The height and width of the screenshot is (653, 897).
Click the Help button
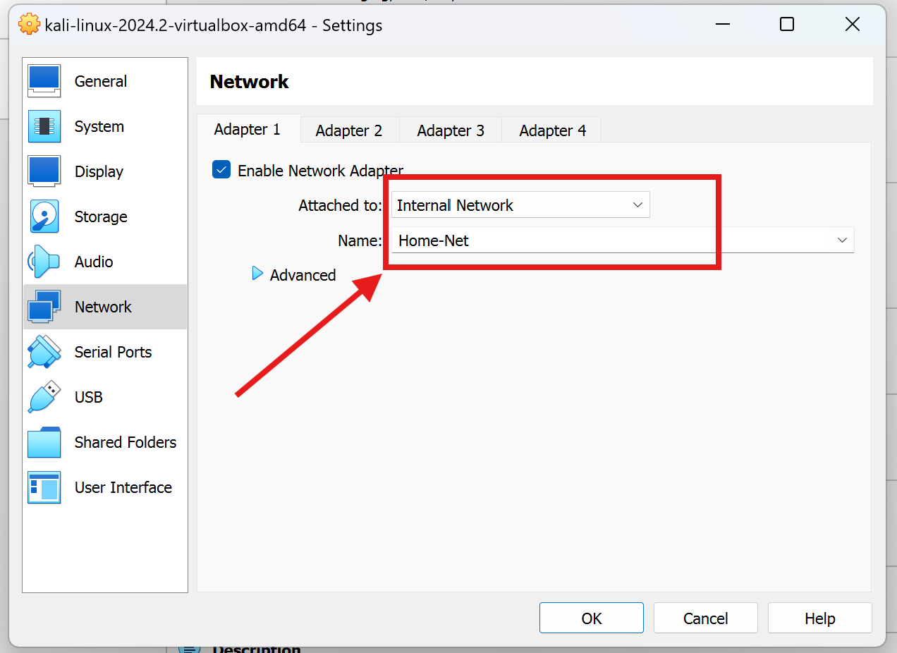coord(819,618)
